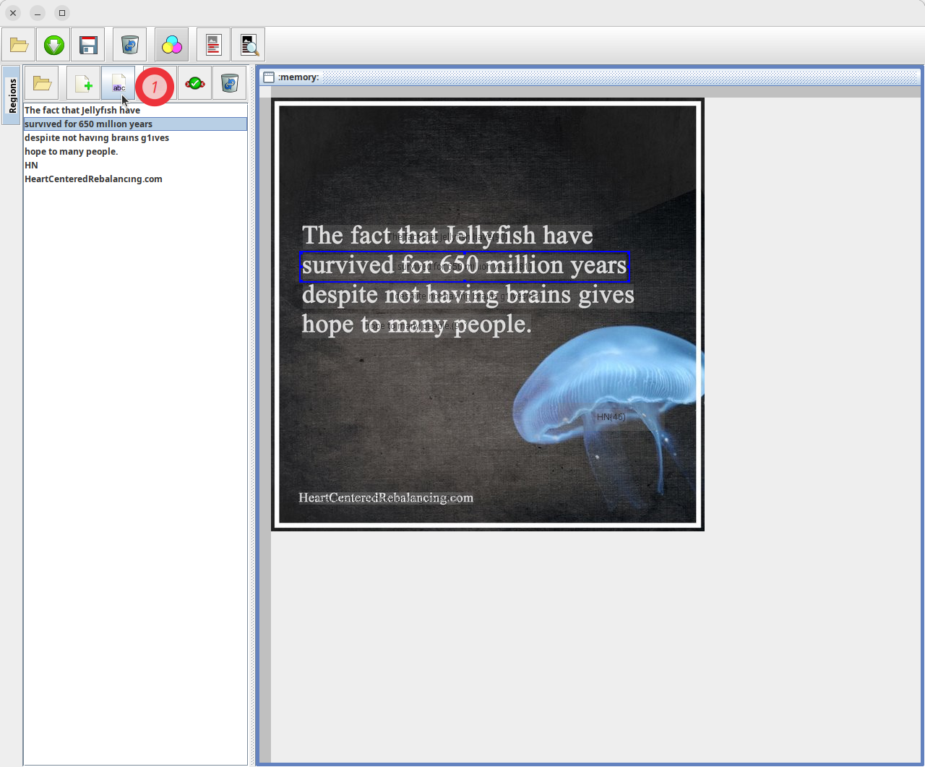Click the 'HN(46)' region label on the jellyfish

(x=611, y=417)
